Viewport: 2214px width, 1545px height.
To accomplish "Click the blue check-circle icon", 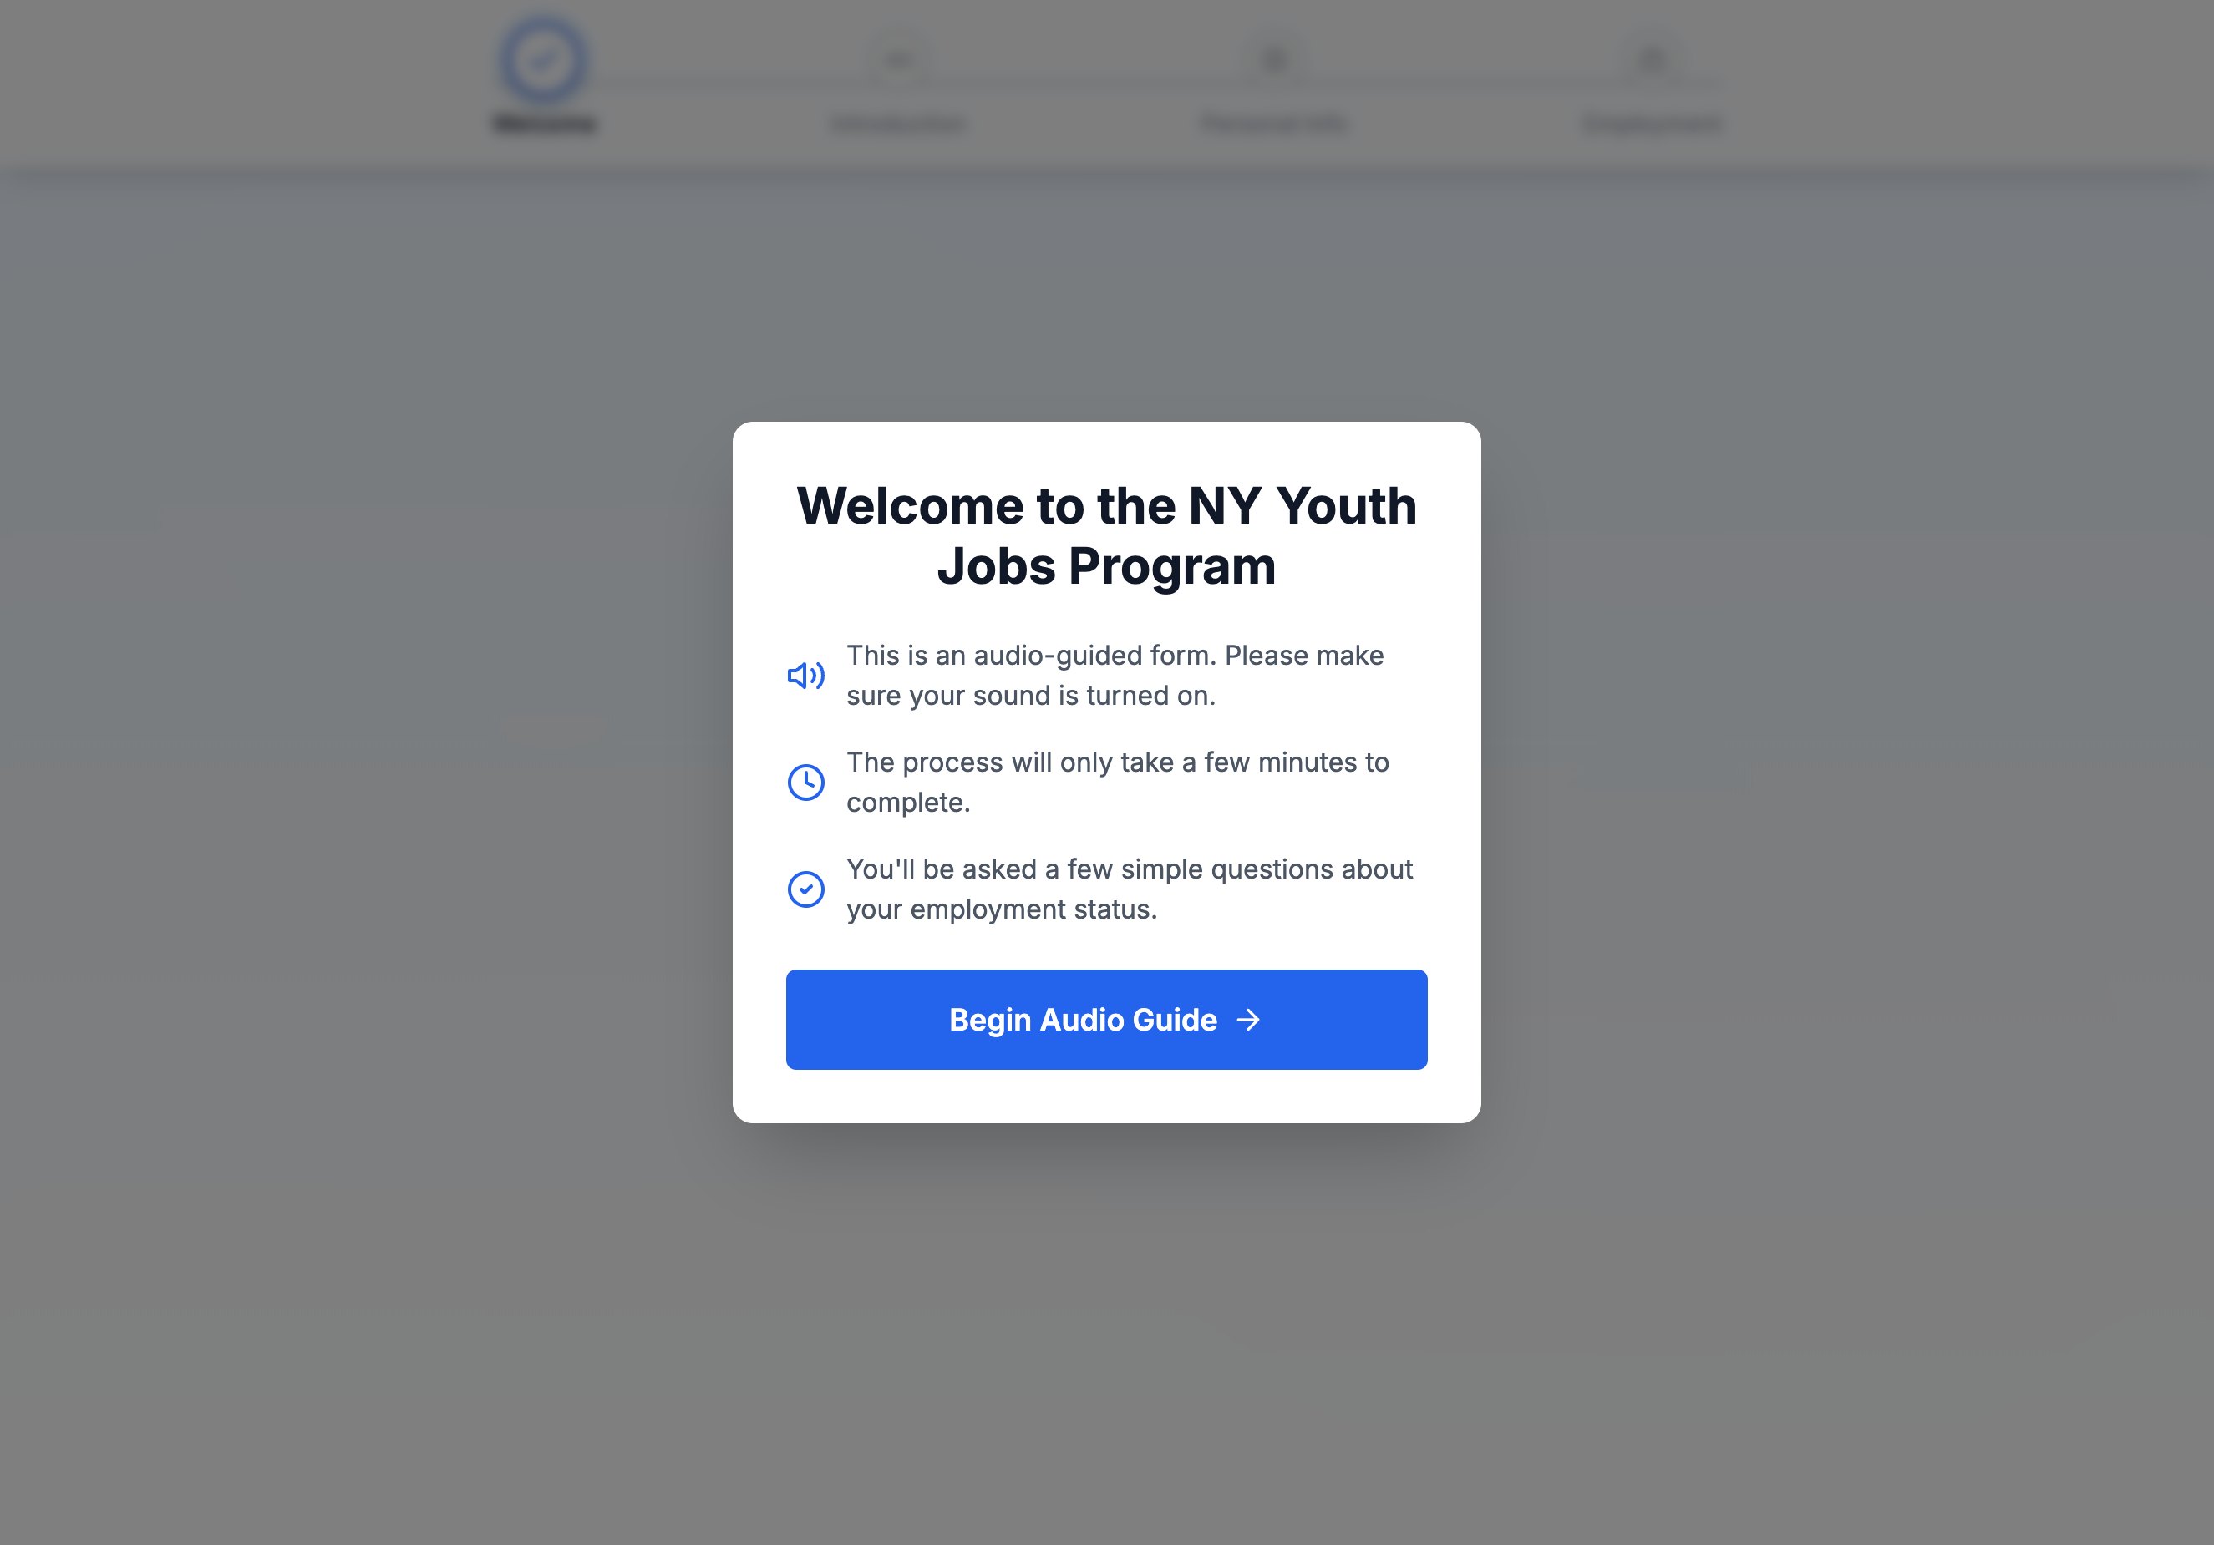I will (x=805, y=889).
